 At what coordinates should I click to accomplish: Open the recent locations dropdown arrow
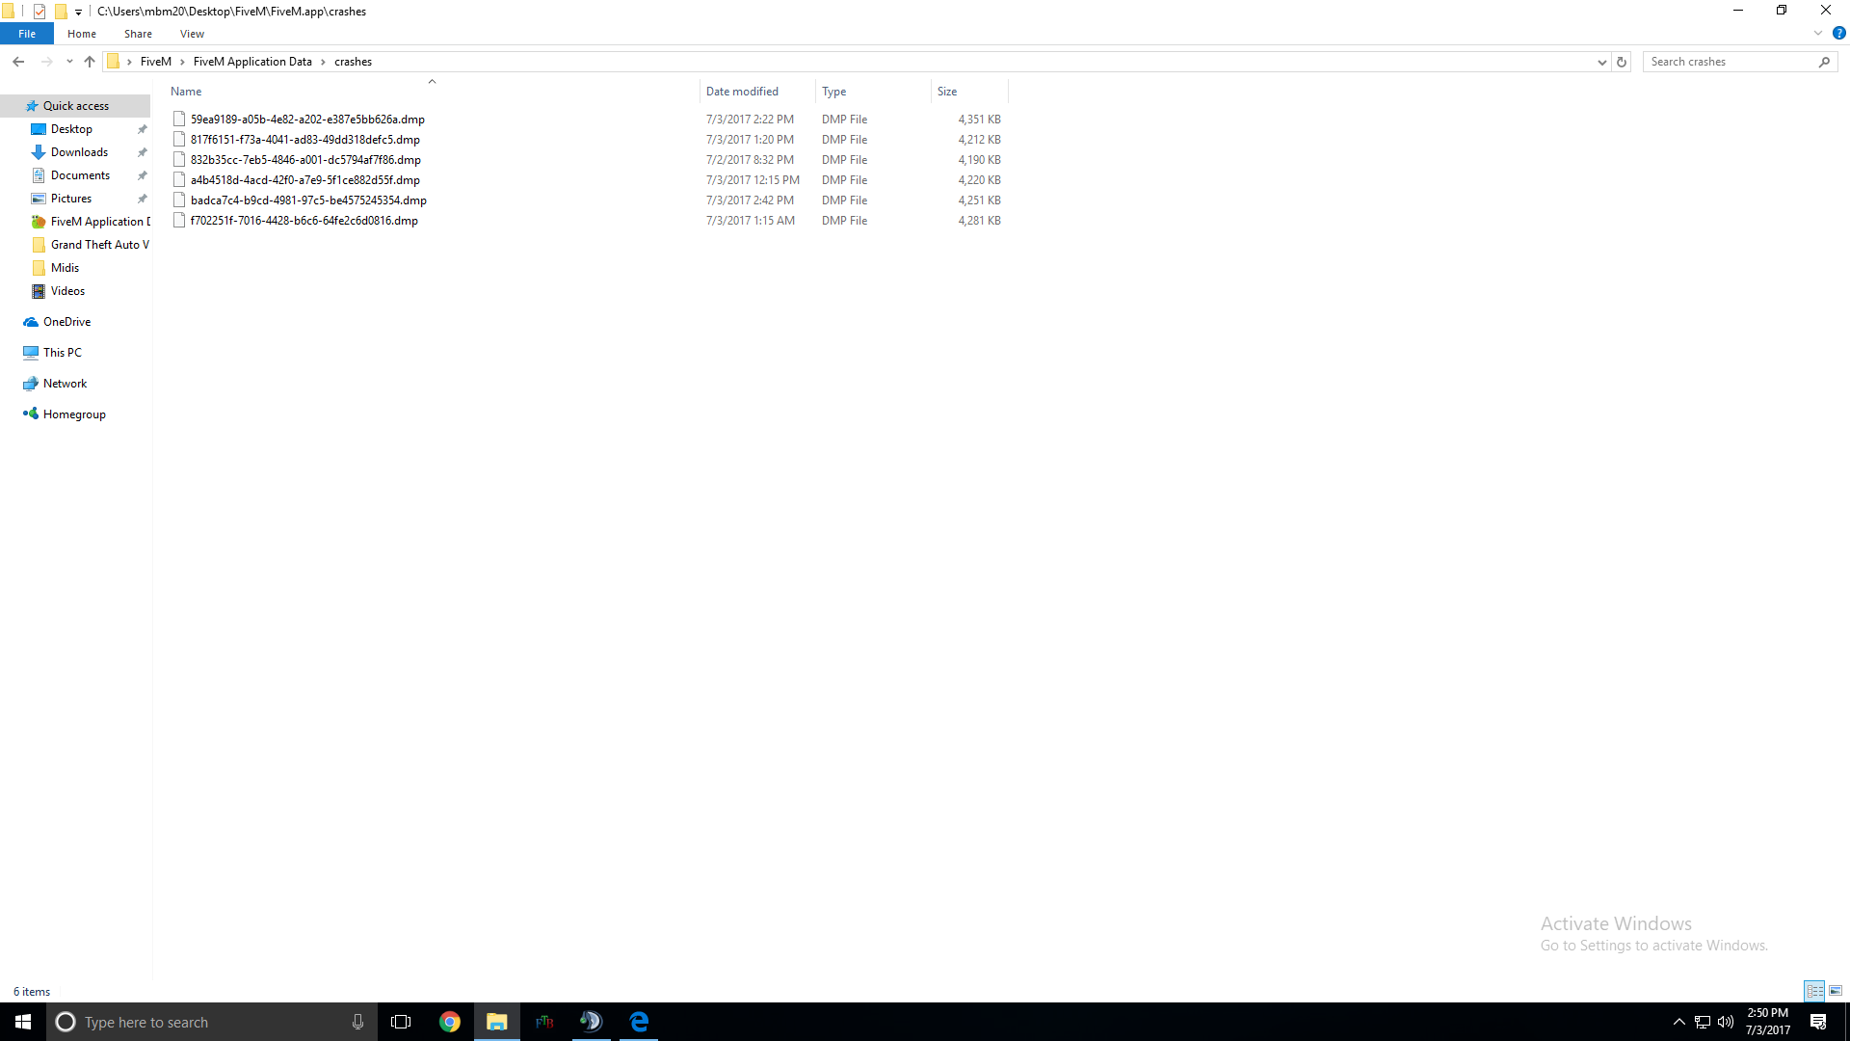coord(69,62)
